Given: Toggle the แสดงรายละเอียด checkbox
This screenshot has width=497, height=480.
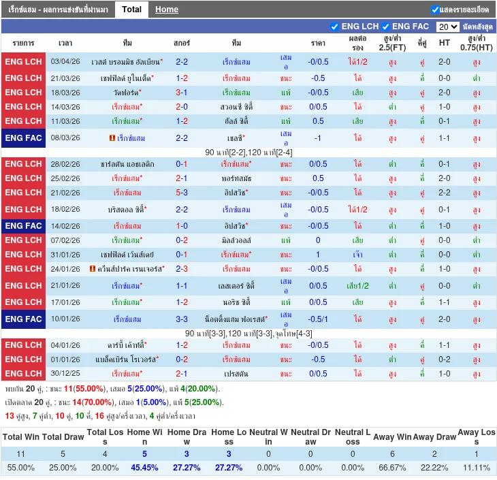Looking at the screenshot, I should (x=435, y=10).
